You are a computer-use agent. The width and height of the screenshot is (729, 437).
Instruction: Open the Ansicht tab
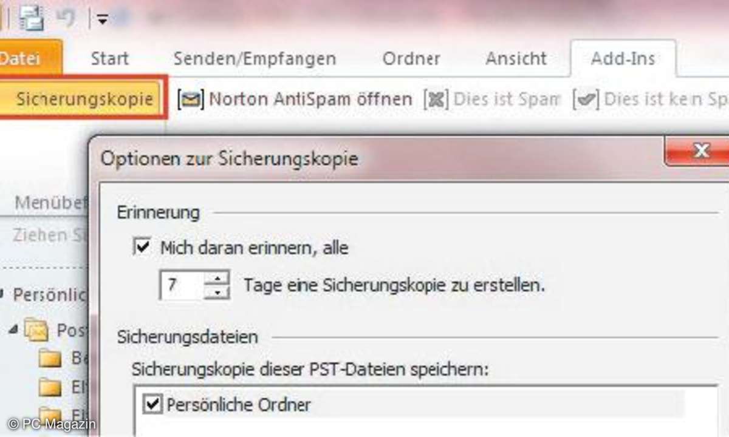point(516,59)
